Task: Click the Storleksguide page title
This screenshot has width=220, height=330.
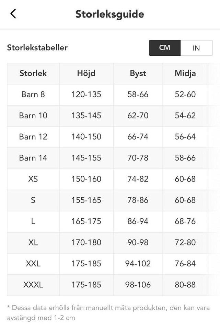Action: click(x=110, y=14)
